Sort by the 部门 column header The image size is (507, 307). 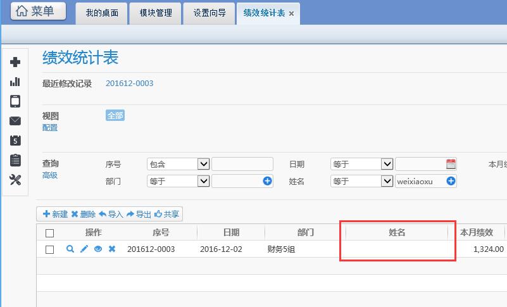[305, 232]
